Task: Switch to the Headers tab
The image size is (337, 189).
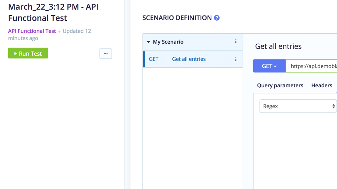Action: 322,85
